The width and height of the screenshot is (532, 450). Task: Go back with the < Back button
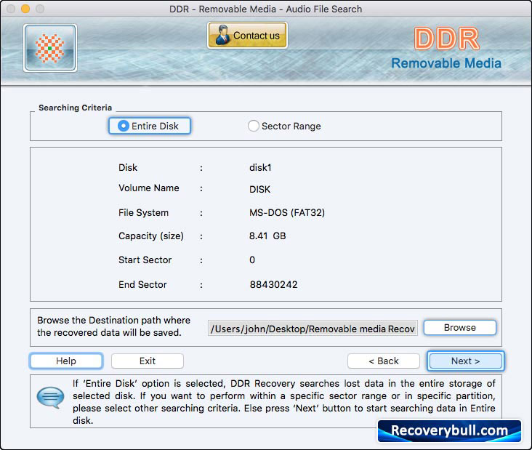tap(384, 361)
